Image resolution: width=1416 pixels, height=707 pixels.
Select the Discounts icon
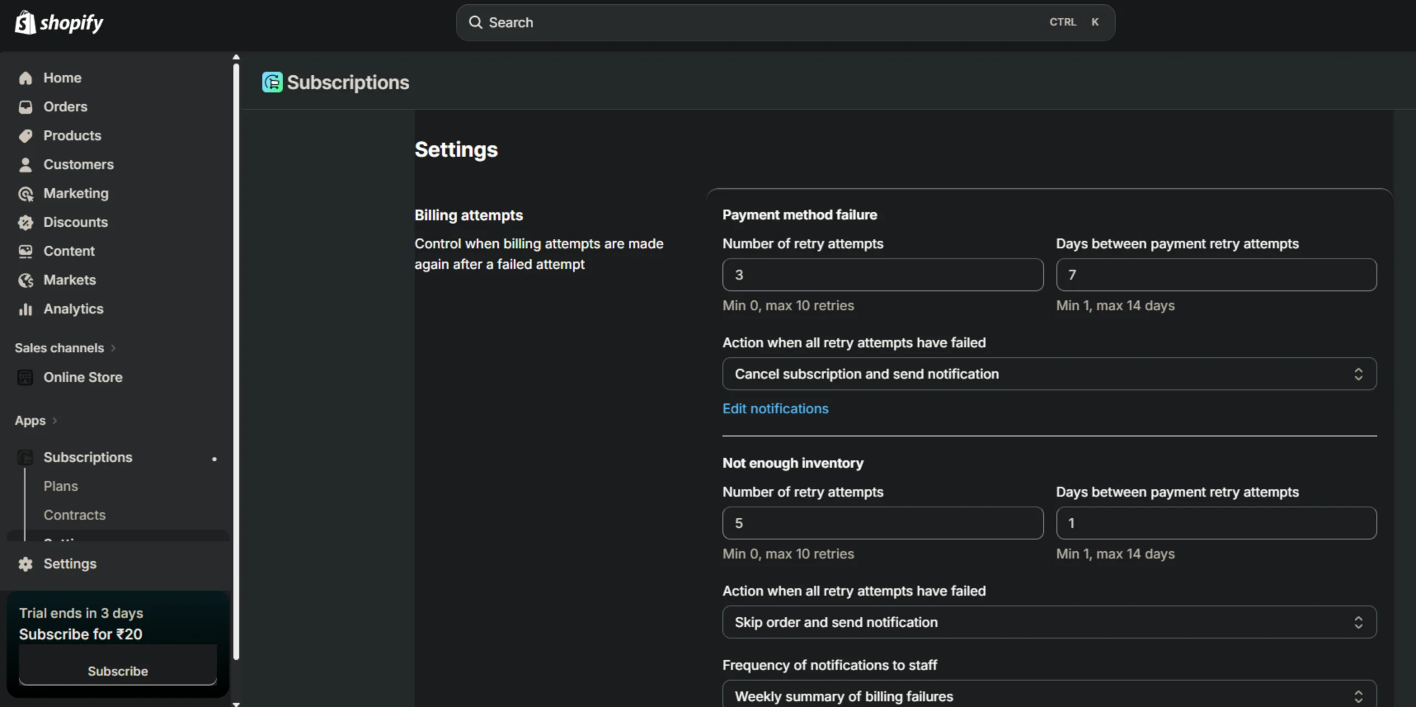pyautogui.click(x=26, y=222)
